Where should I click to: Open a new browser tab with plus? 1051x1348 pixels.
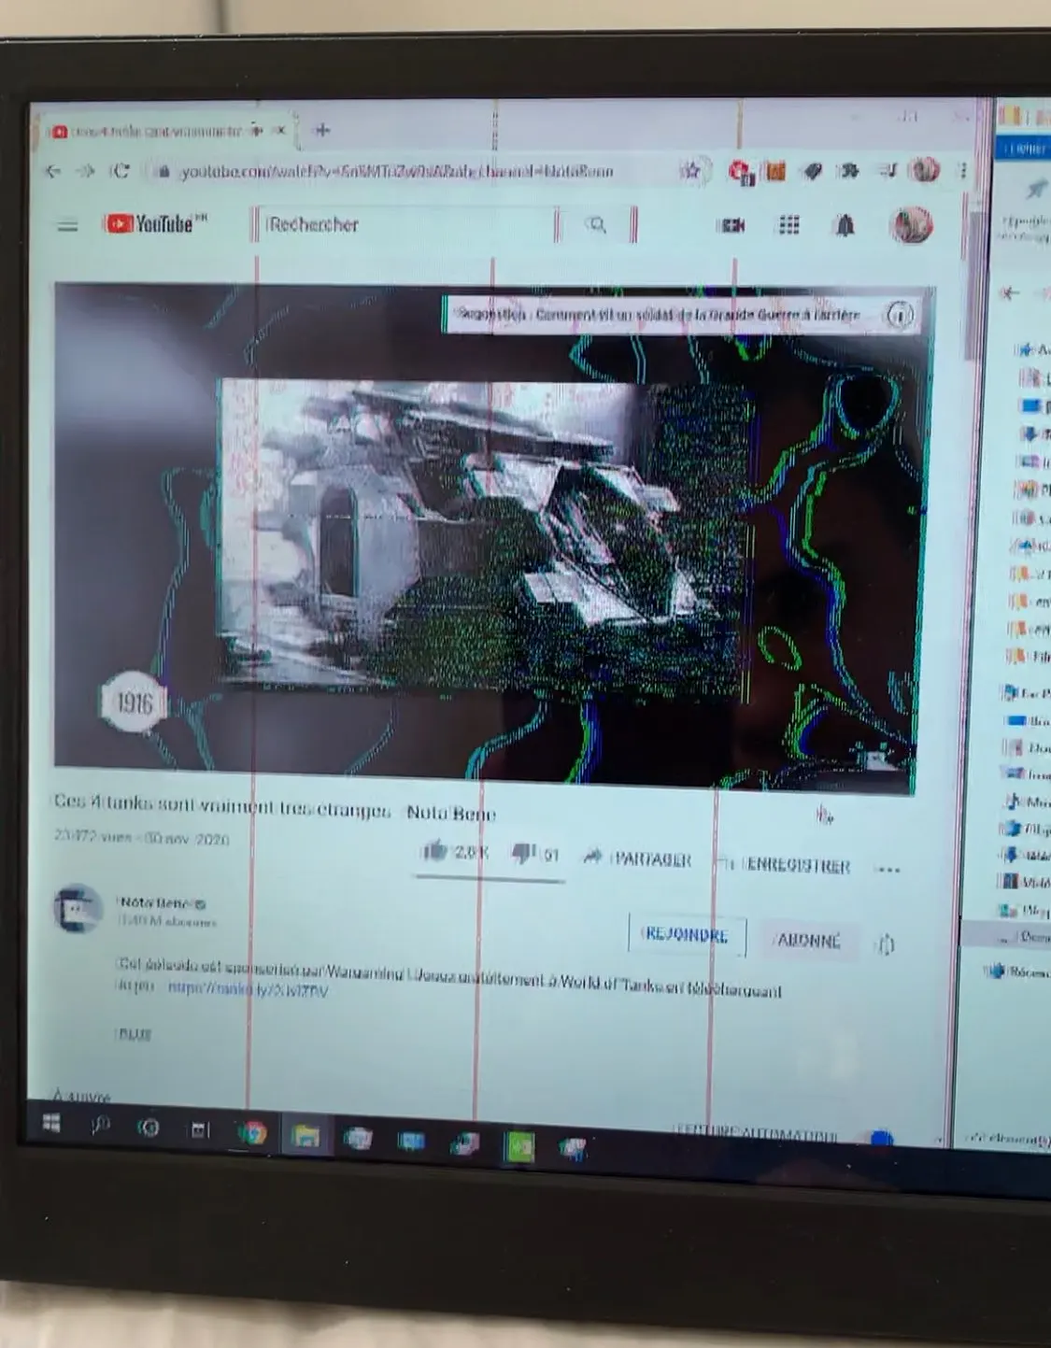pos(322,130)
